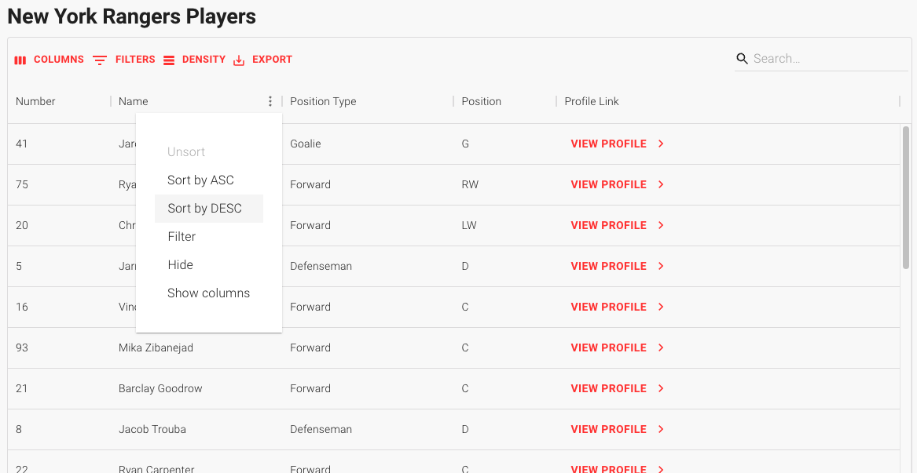Open the Name column three-dot menu icon
Viewport: 917px width, 473px height.
270,101
